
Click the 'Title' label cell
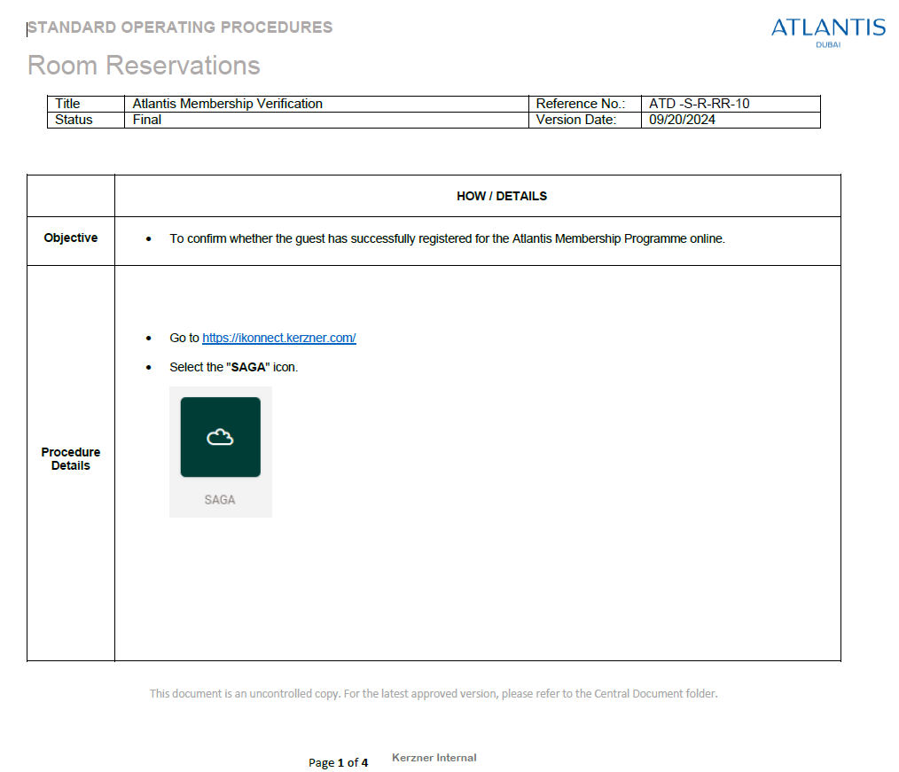[86, 104]
